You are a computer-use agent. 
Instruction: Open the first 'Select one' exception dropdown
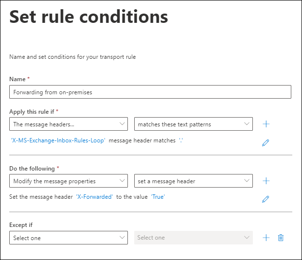coord(69,238)
